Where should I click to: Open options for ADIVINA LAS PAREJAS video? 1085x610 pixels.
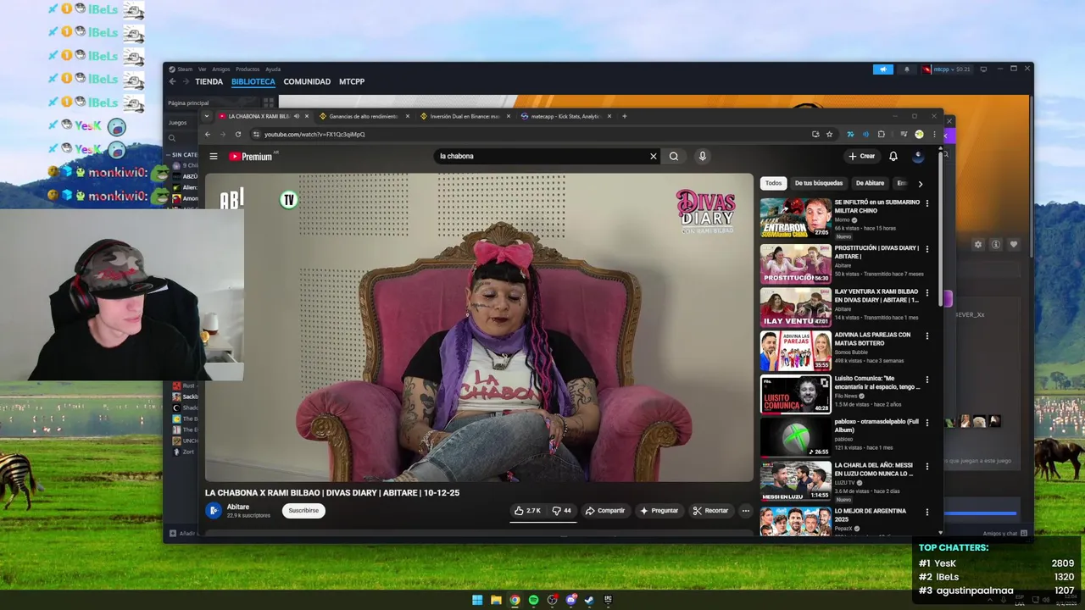(927, 335)
